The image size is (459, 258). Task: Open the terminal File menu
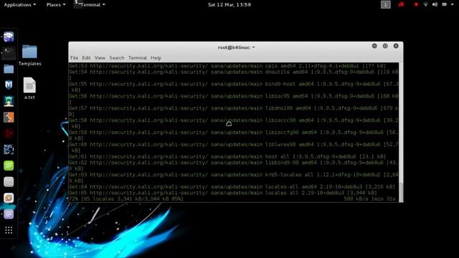click(74, 58)
